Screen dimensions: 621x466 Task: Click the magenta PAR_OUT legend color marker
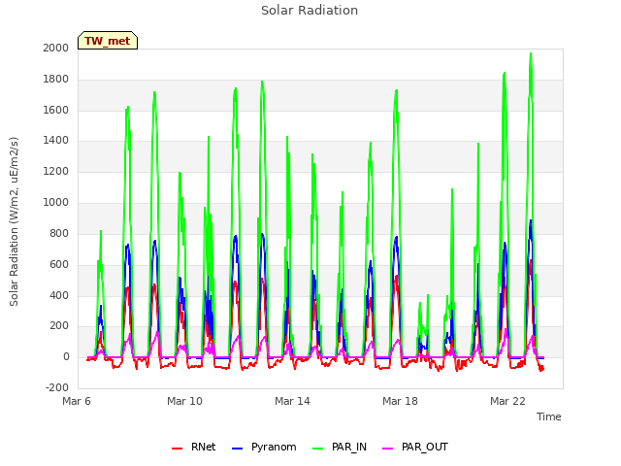click(388, 449)
